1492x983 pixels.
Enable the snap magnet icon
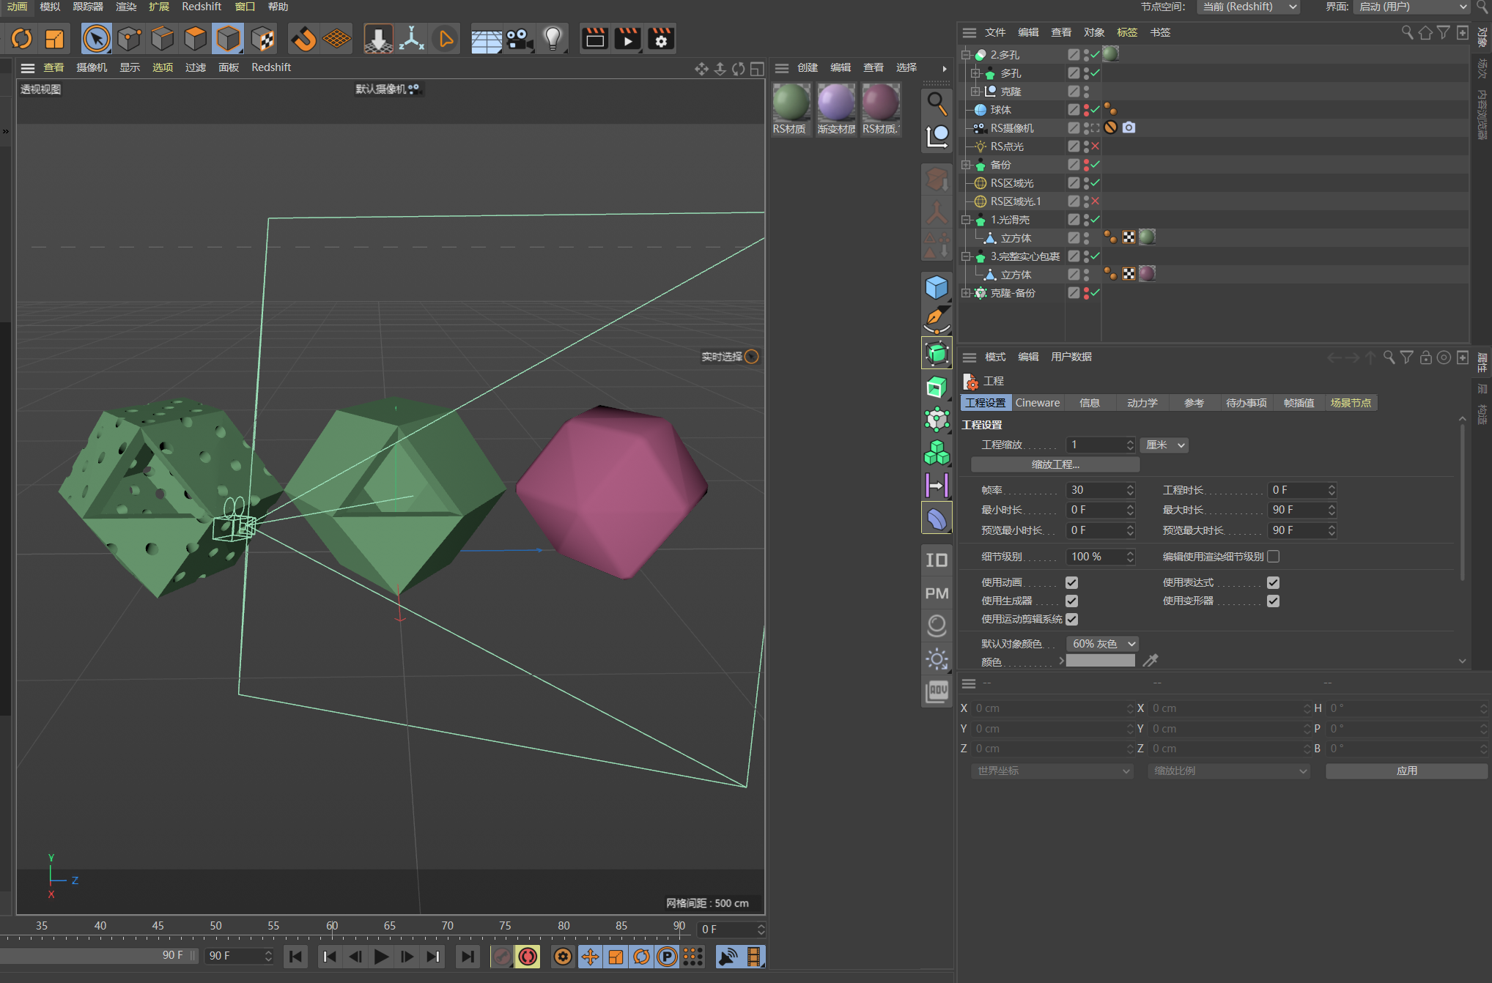(303, 39)
